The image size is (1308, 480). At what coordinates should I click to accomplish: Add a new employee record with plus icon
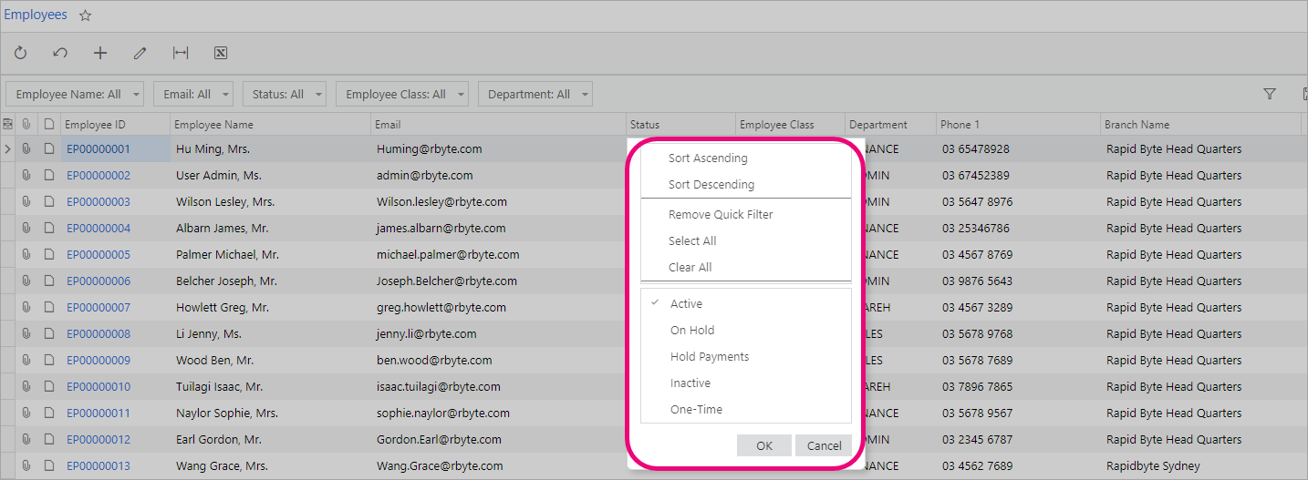point(100,54)
